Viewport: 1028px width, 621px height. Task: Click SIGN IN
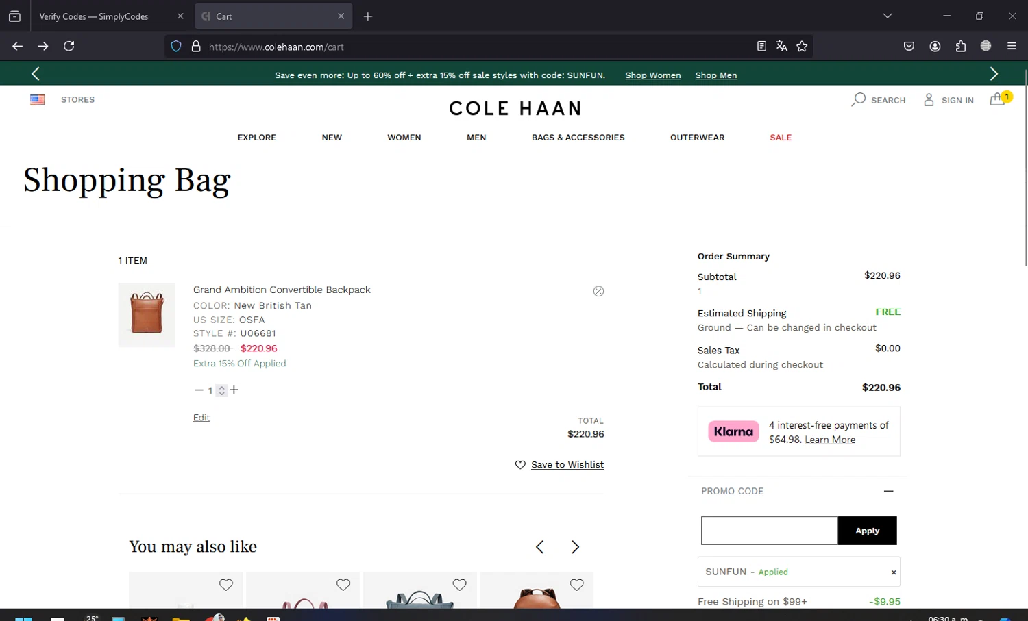pyautogui.click(x=949, y=100)
